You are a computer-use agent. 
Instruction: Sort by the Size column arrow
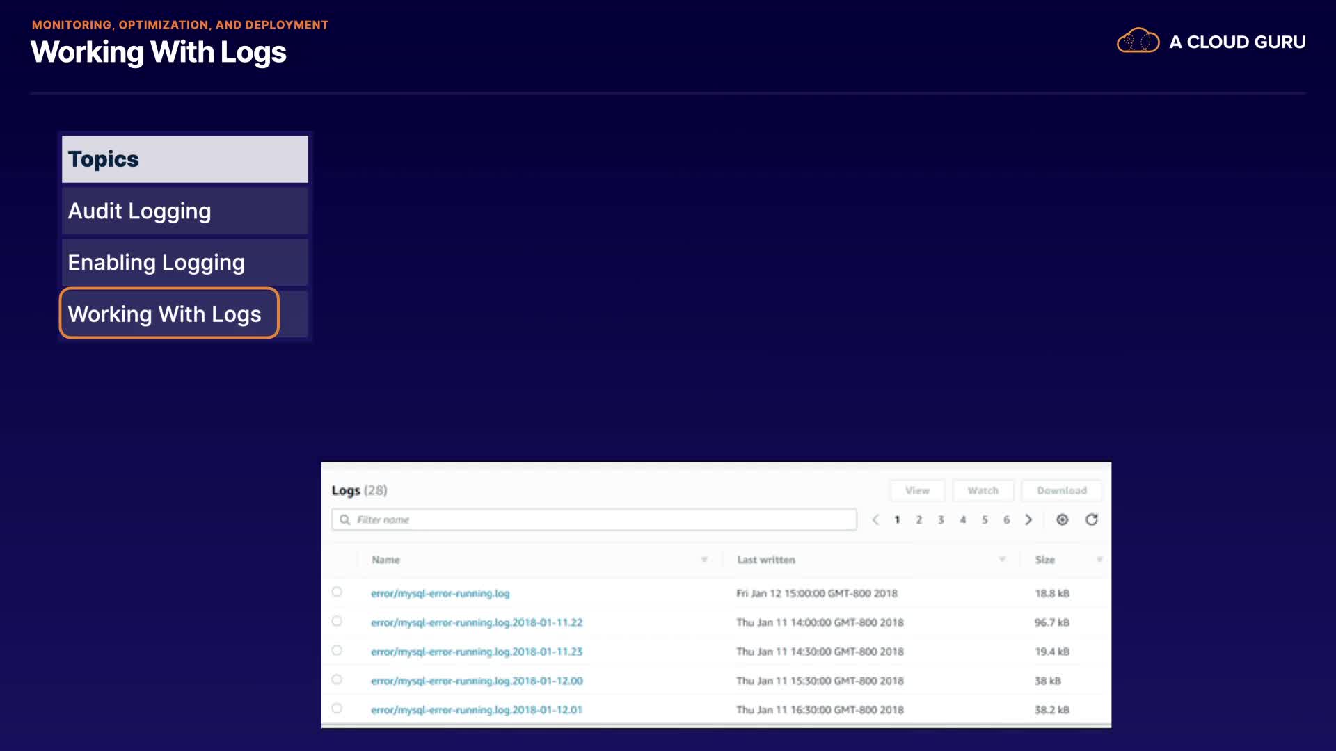(1099, 560)
